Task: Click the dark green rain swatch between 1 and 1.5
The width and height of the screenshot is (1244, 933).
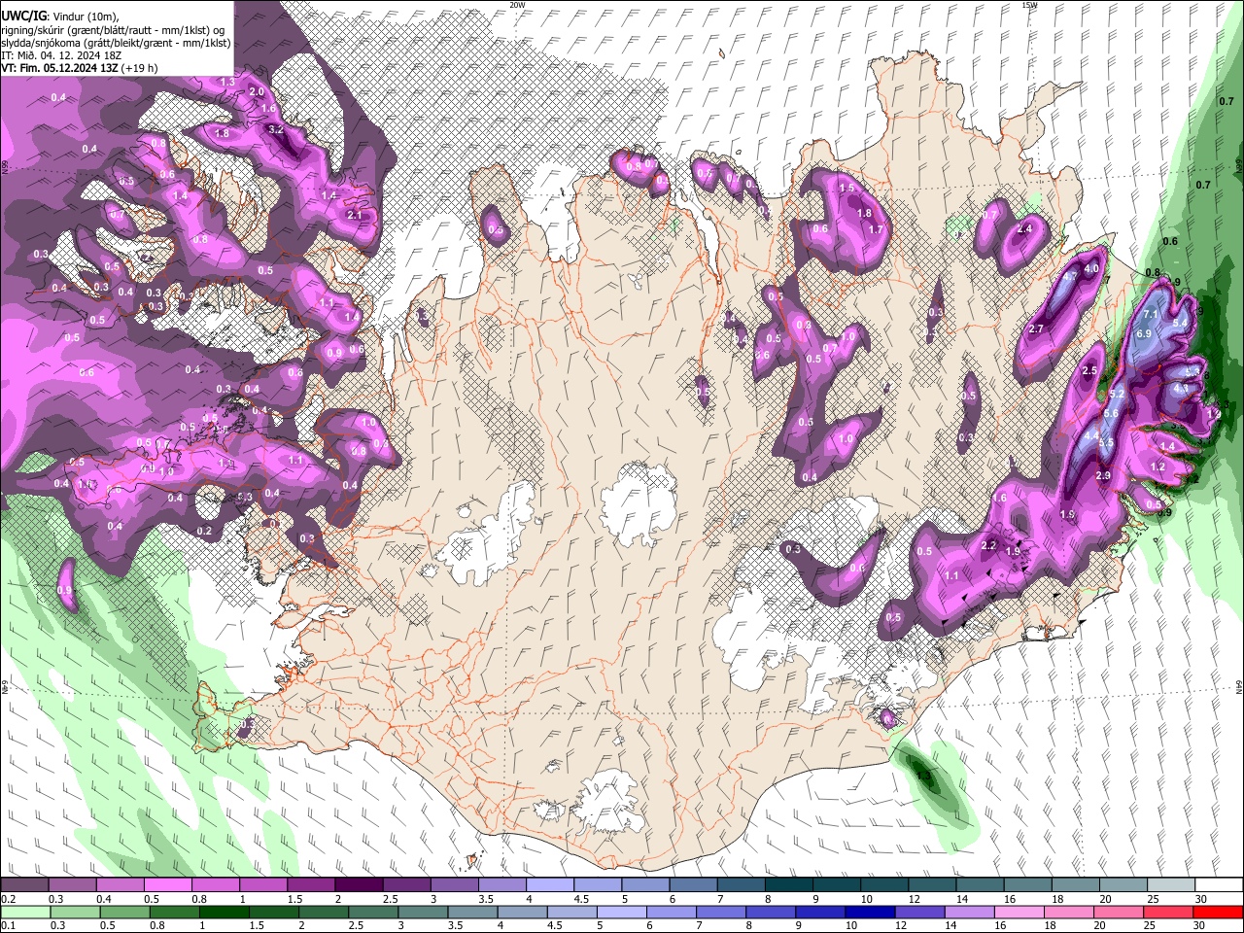Action: 224,912
